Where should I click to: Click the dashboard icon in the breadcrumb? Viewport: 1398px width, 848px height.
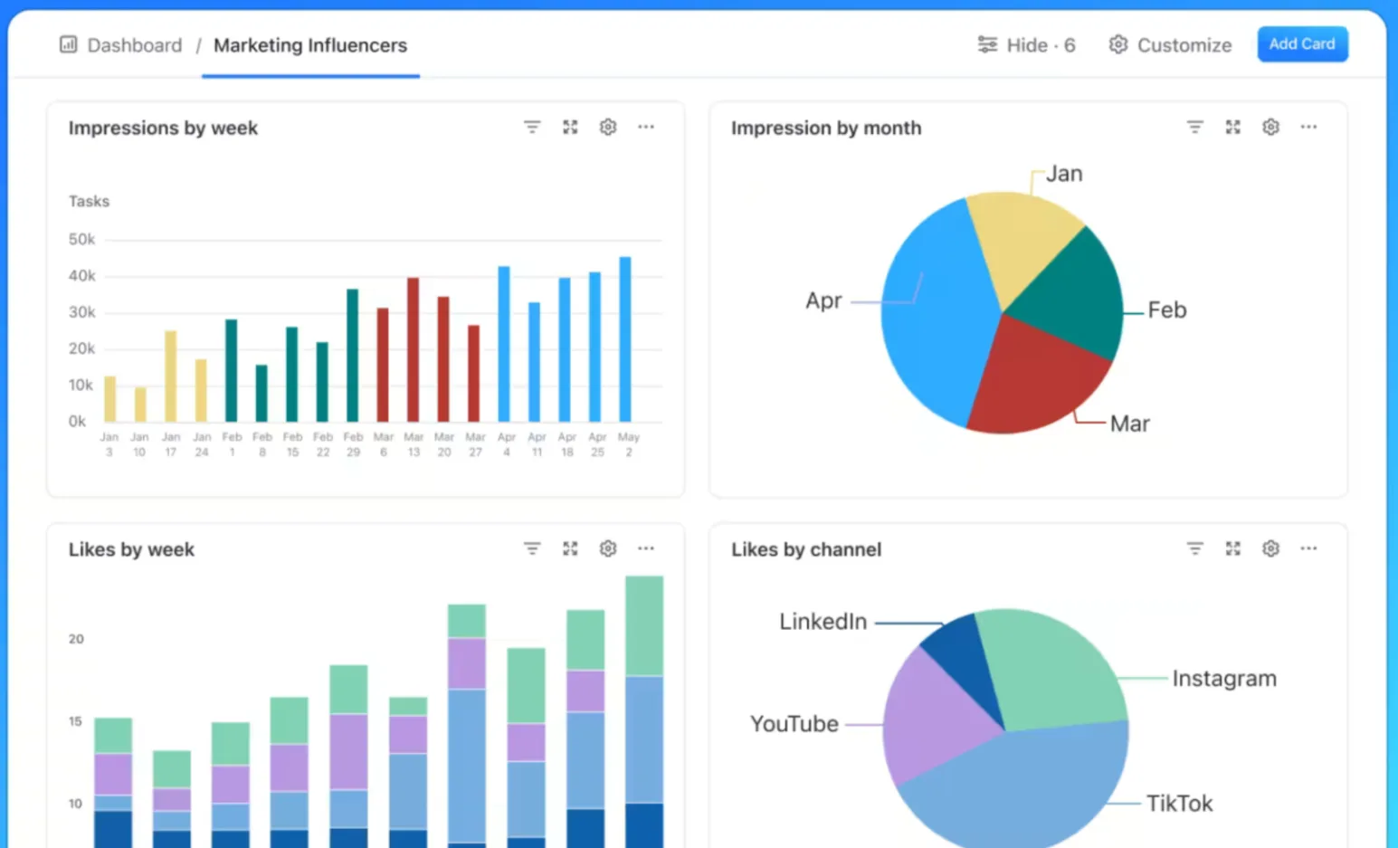pyautogui.click(x=68, y=44)
